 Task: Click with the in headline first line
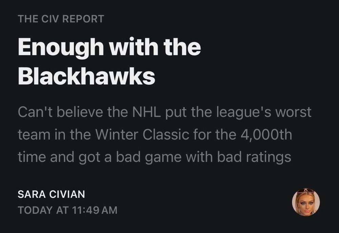tap(156, 47)
